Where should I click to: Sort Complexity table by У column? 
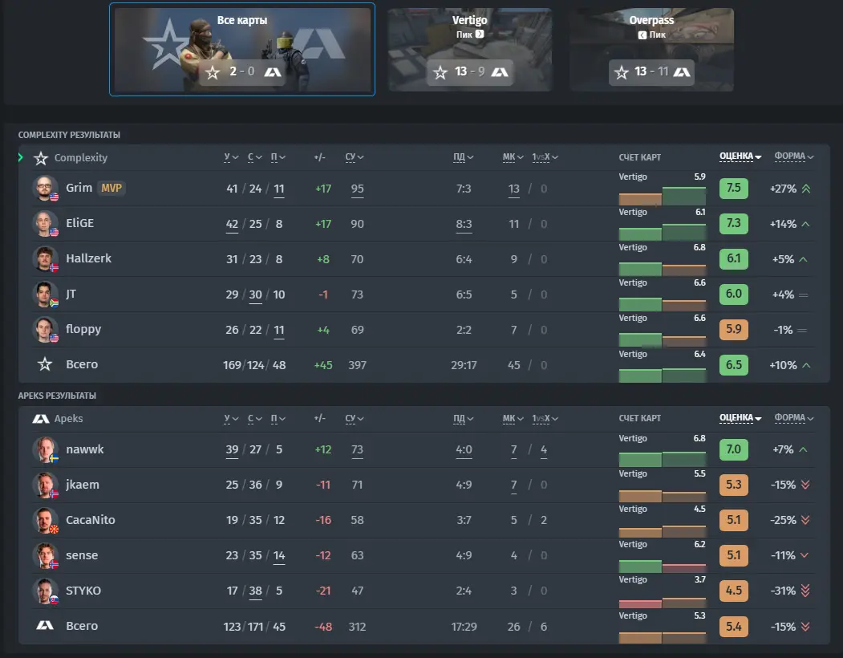pyautogui.click(x=231, y=157)
